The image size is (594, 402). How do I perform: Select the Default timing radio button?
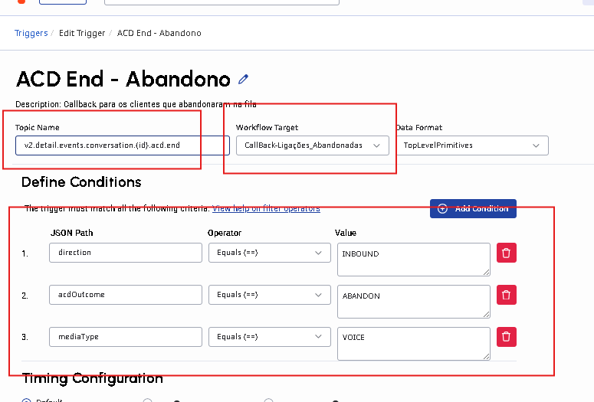pos(26,400)
